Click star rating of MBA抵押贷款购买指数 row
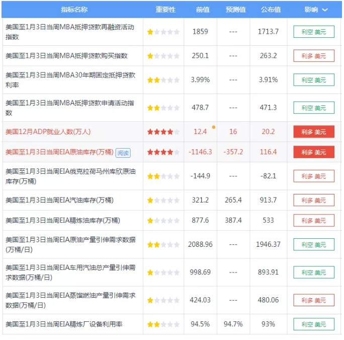 coord(163,56)
